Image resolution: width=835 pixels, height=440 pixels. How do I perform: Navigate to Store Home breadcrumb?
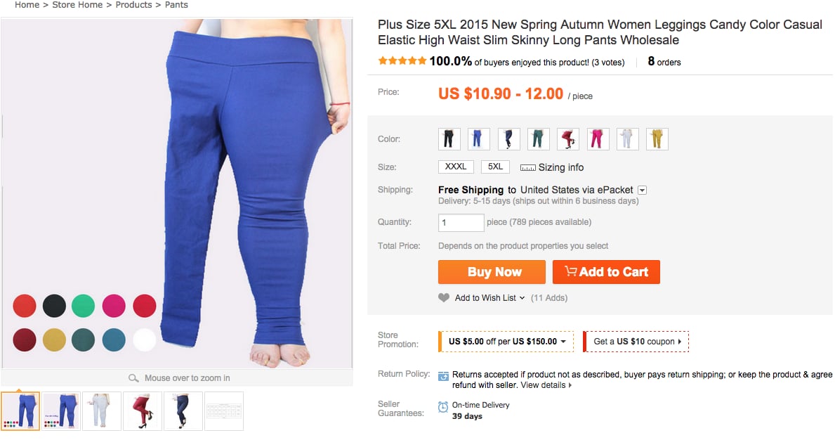77,5
